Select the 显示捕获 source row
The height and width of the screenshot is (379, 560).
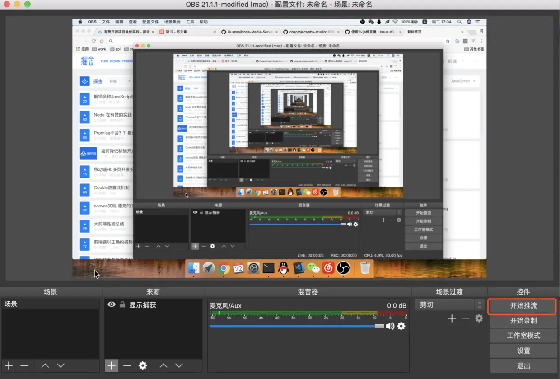tap(153, 305)
